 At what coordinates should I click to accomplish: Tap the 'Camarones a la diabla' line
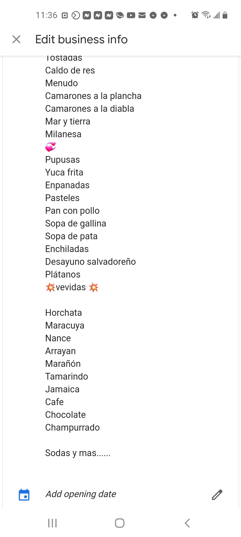(x=90, y=109)
